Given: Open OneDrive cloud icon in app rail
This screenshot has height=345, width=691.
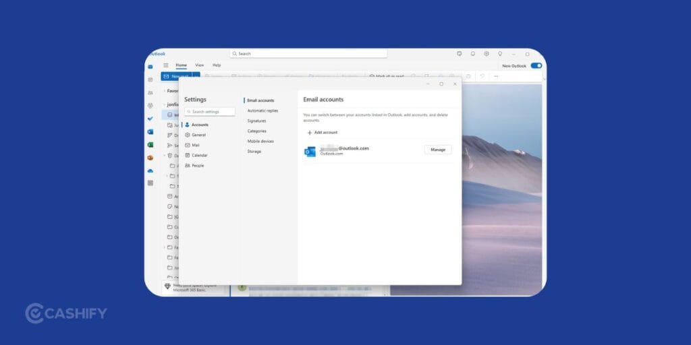Looking at the screenshot, I should pos(150,170).
